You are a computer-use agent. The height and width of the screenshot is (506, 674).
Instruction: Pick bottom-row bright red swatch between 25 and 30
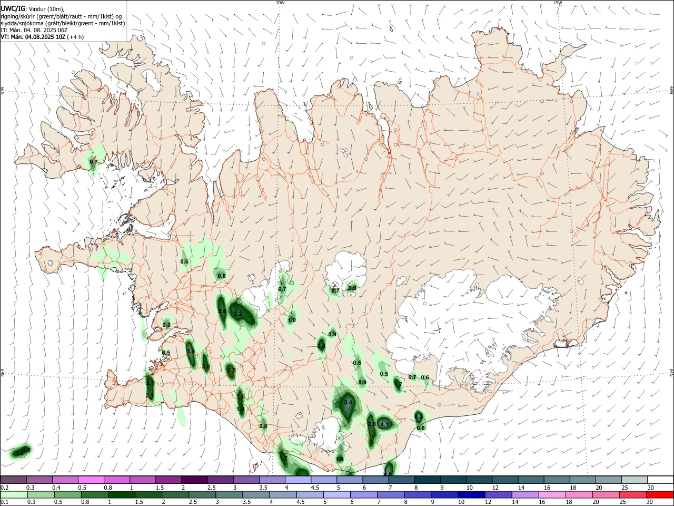(x=634, y=494)
